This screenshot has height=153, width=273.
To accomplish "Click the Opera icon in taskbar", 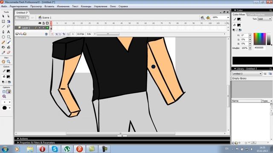I will (x=42, y=149).
